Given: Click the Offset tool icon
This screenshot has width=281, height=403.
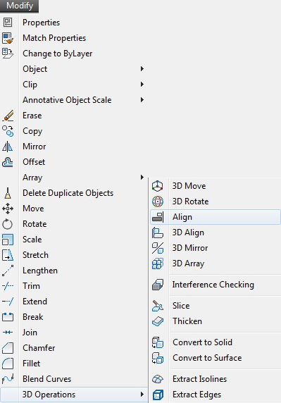Looking at the screenshot, I should [8, 162].
